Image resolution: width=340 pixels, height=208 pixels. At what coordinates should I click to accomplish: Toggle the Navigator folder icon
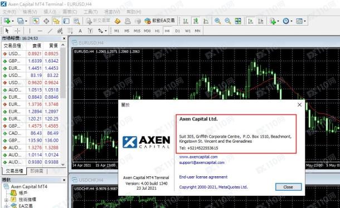click(56, 21)
